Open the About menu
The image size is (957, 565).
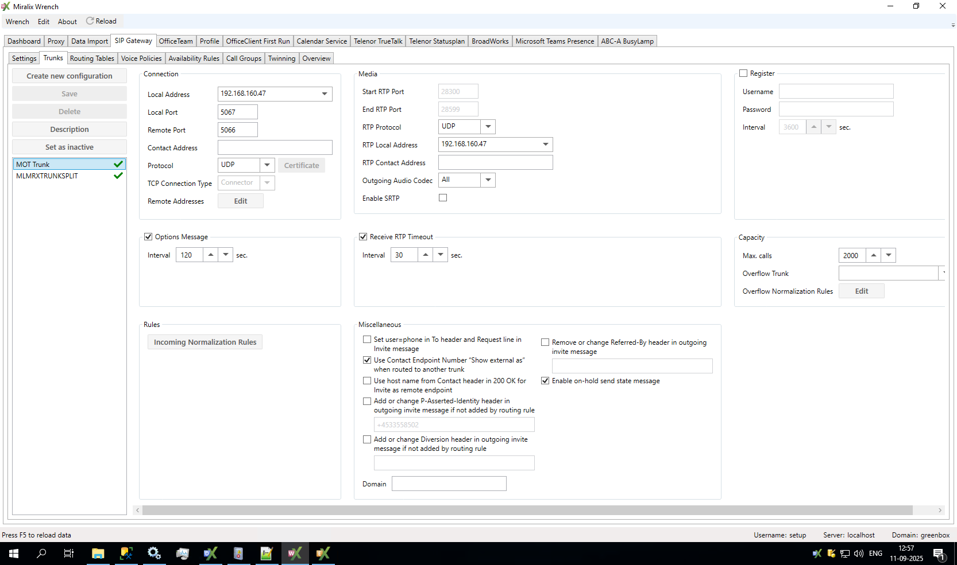(x=67, y=22)
